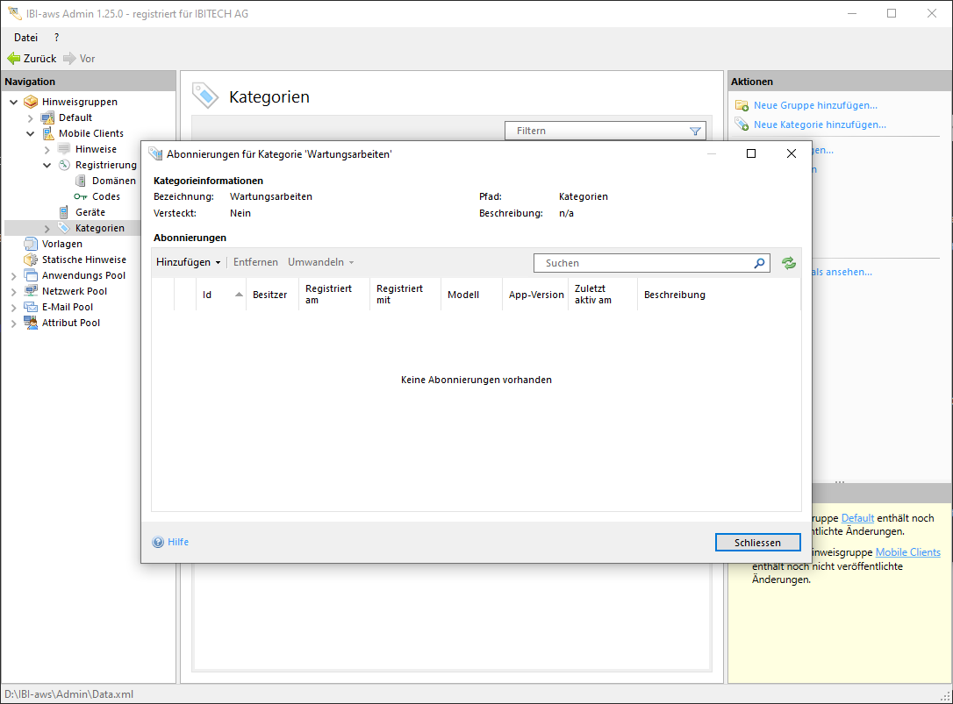
Task: Click the Neue Kategorie hinzufügen tag icon
Action: pyautogui.click(x=742, y=124)
